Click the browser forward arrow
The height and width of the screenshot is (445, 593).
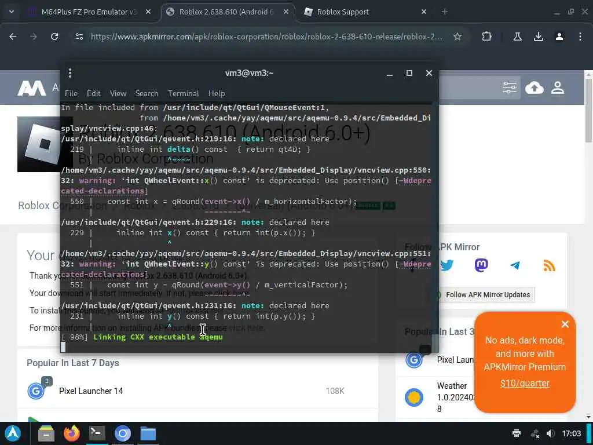click(x=34, y=37)
